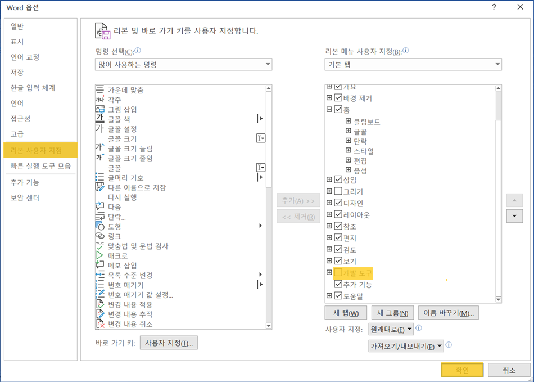Viewport: 534px width, 382px height.
Task: Choose the 변경 내용 적용 icon
Action: [100, 304]
